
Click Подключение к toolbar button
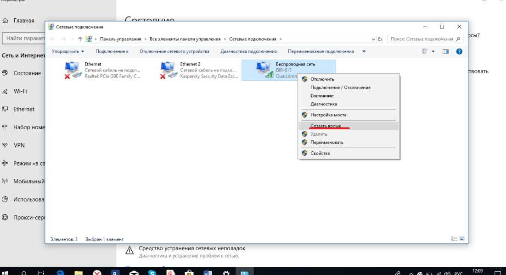(x=112, y=51)
